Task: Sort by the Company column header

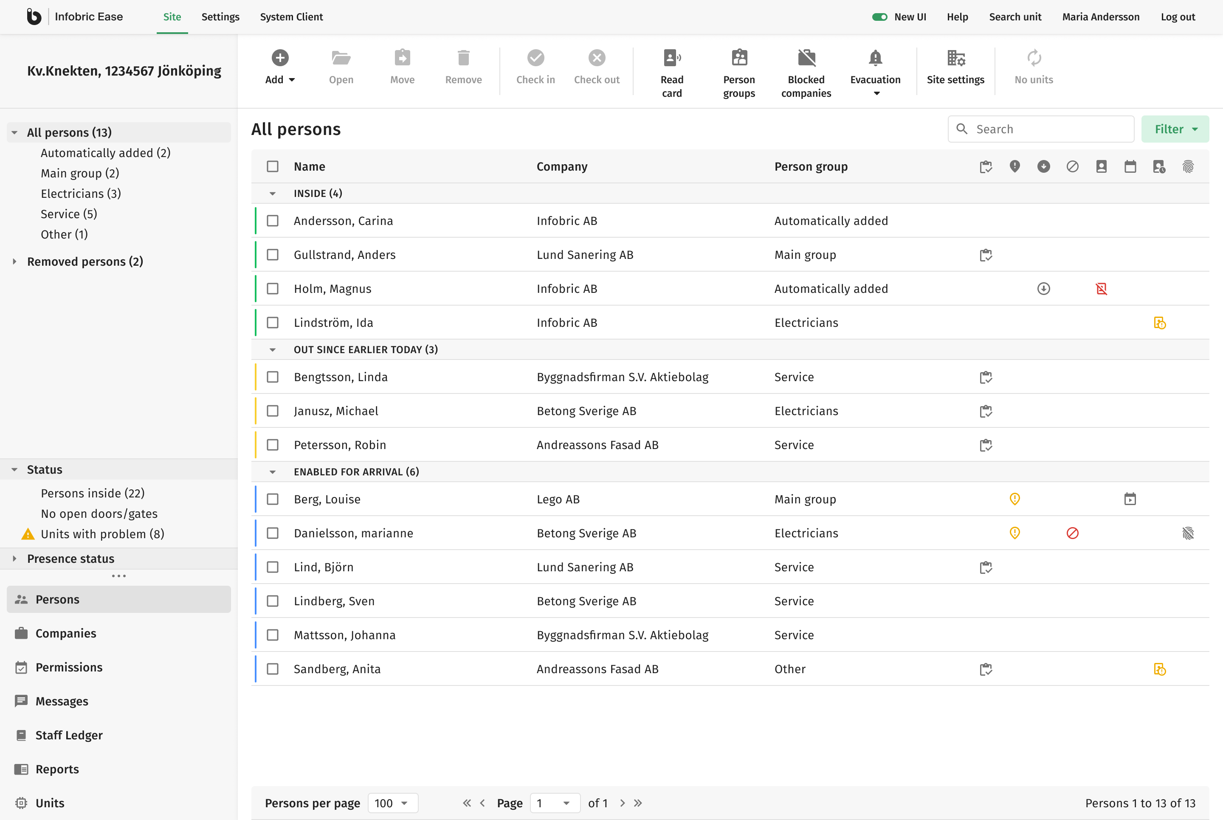Action: point(562,167)
